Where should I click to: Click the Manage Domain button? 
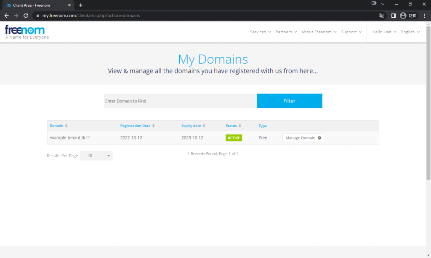[303, 138]
